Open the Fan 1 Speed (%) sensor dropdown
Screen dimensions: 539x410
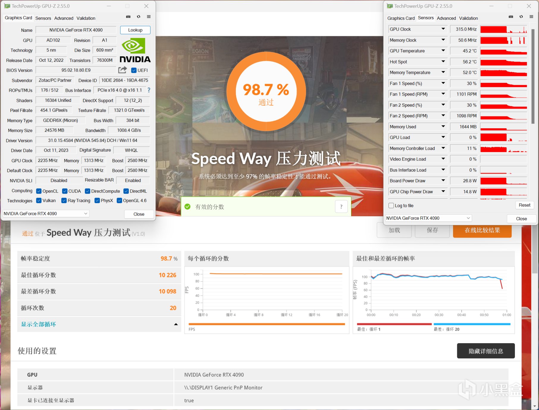(x=443, y=83)
